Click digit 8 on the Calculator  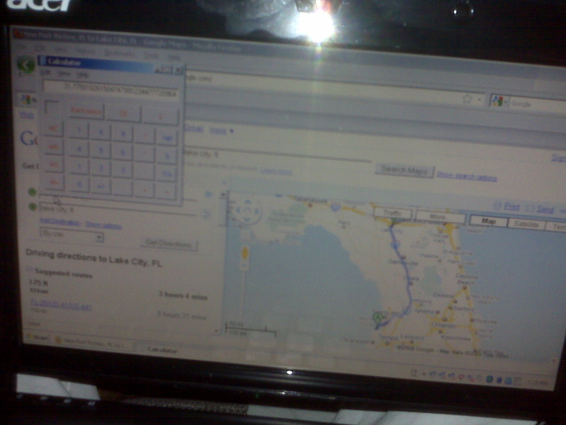[x=100, y=132]
